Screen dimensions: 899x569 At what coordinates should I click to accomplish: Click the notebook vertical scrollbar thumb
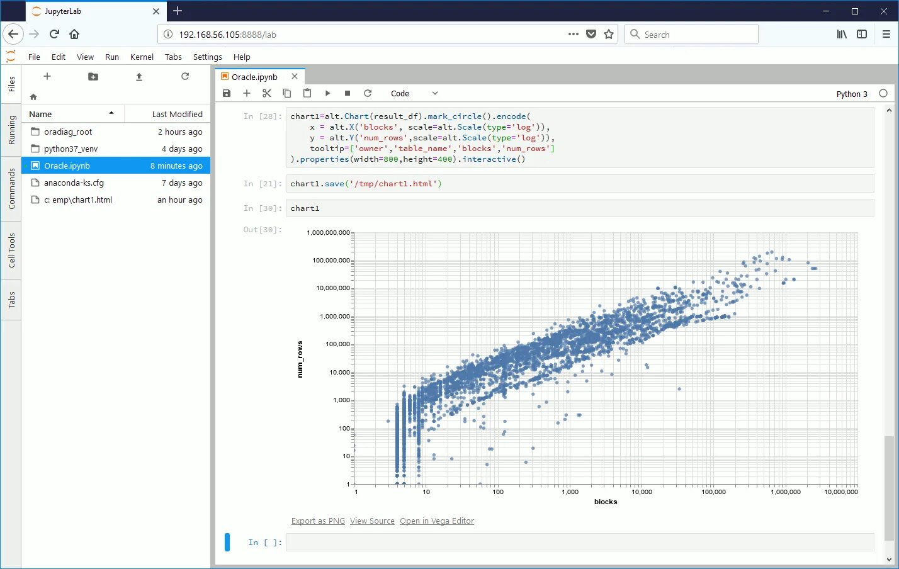click(888, 488)
